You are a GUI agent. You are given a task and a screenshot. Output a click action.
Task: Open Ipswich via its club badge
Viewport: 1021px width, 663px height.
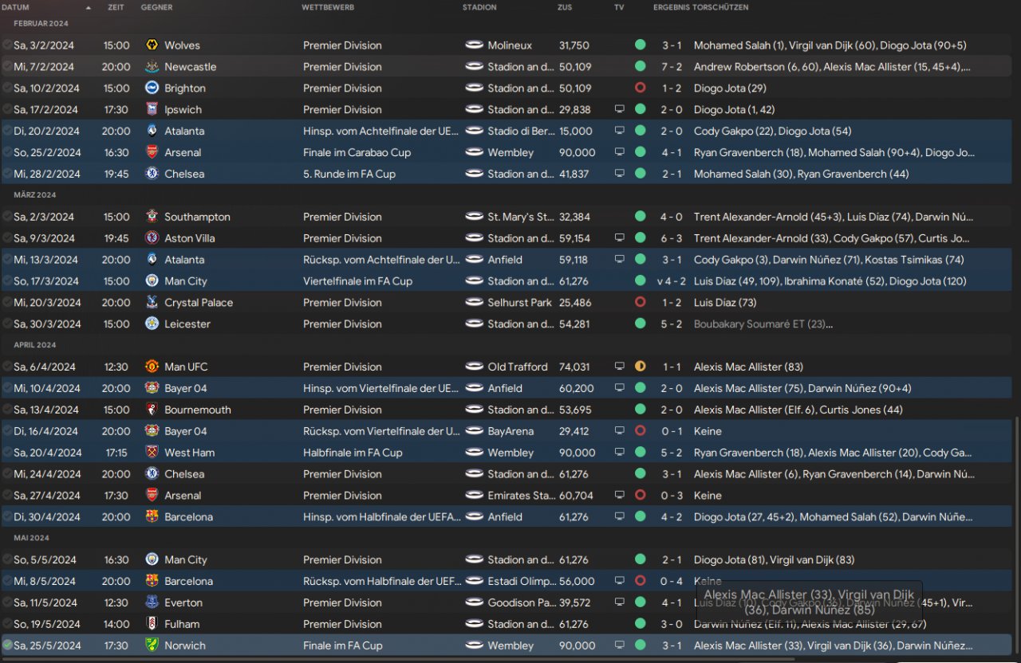[x=152, y=110]
